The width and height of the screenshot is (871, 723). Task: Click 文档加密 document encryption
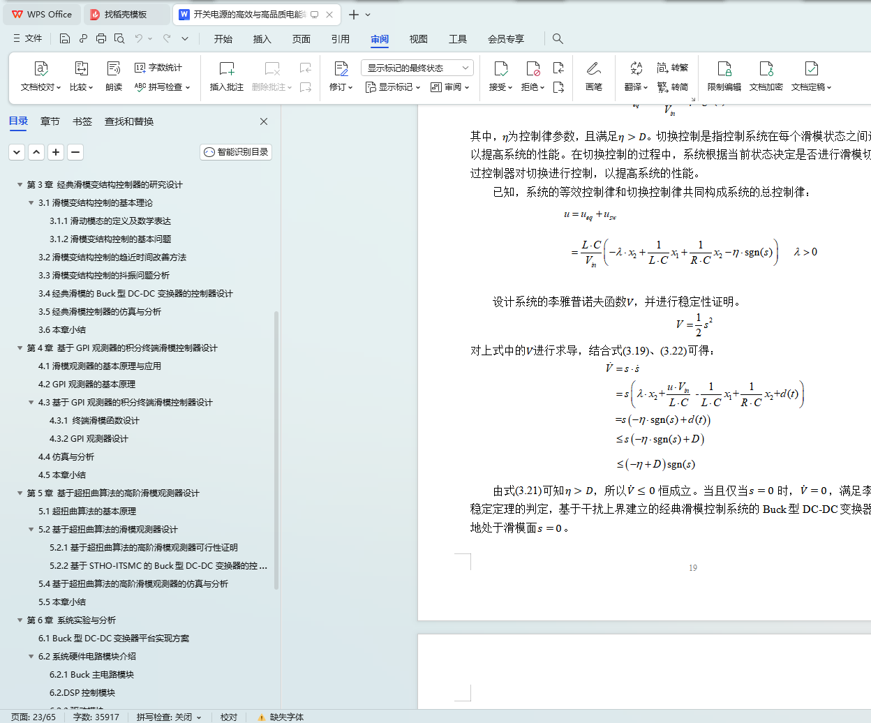point(766,77)
